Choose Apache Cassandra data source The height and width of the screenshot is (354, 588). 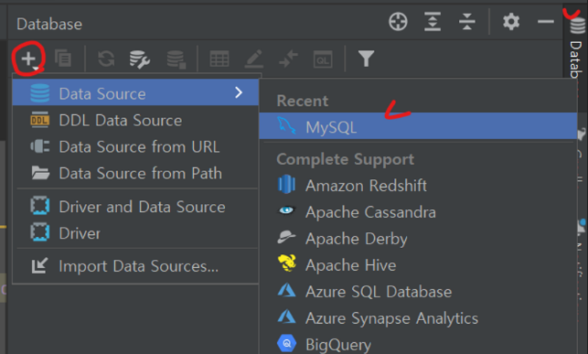coord(418,212)
